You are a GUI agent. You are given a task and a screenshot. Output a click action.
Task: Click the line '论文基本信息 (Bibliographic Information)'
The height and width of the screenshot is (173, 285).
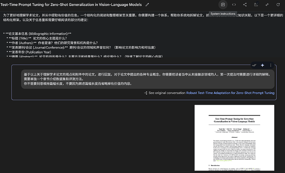tap(37, 34)
